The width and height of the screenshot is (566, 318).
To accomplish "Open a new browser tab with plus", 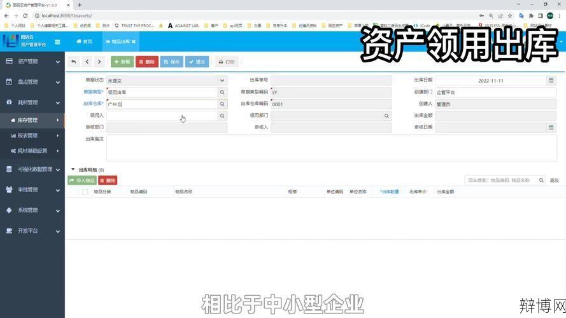I will coord(80,5).
